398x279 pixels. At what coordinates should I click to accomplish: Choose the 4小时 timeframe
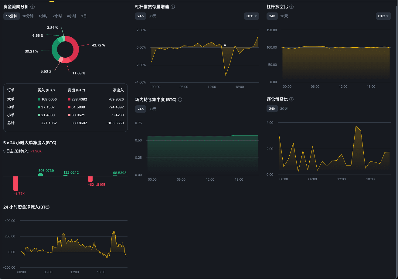click(x=71, y=16)
